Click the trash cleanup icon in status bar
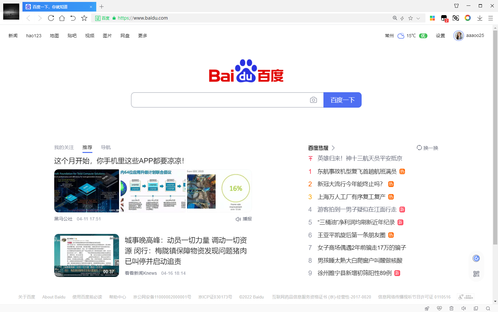This screenshot has width=498, height=312. coord(451,308)
